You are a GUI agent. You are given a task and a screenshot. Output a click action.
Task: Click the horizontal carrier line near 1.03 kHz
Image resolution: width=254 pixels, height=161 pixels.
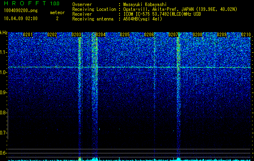(x=129, y=67)
